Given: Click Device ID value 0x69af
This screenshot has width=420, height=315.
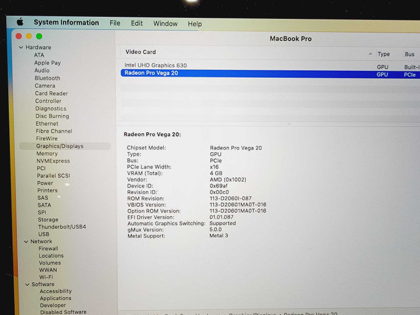Looking at the screenshot, I should click(218, 186).
